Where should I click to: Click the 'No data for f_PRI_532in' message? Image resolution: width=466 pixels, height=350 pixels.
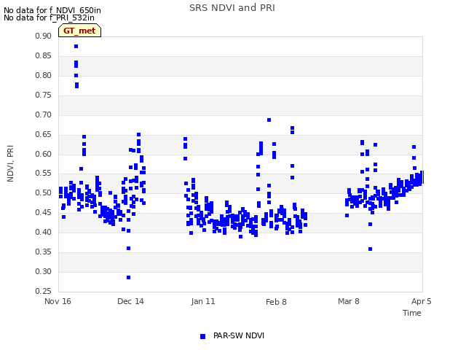tap(49, 17)
